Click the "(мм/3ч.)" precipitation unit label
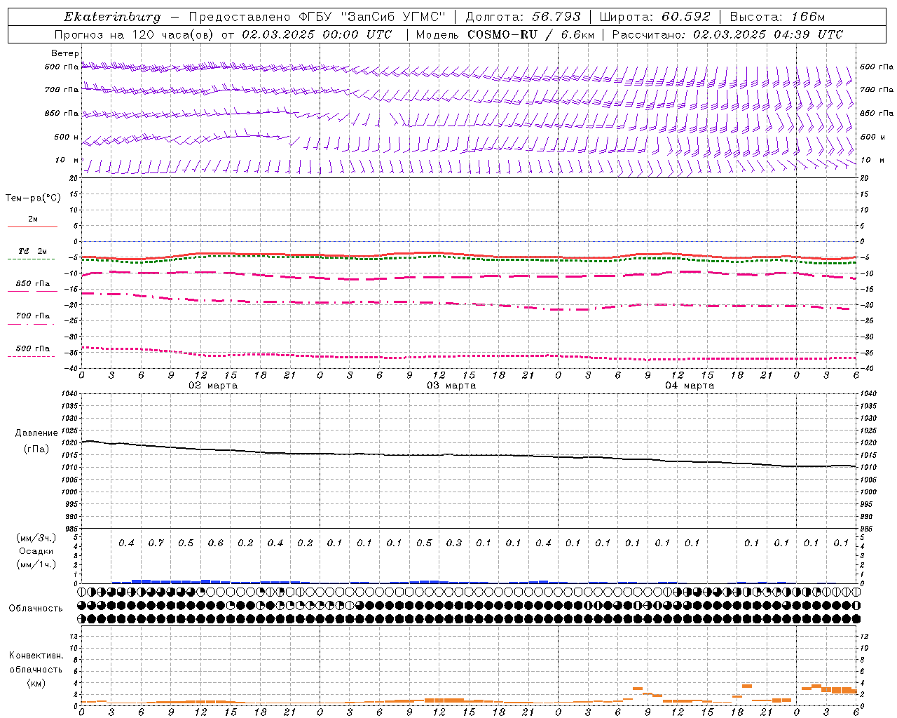 click(x=36, y=538)
